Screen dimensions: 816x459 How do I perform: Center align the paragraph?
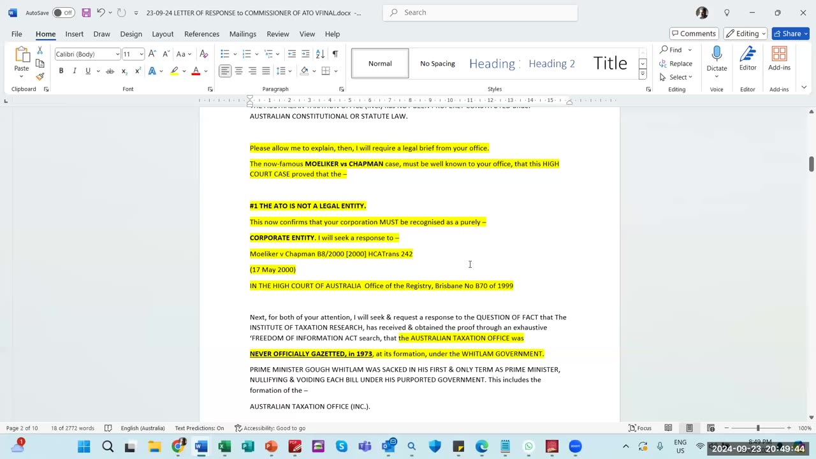pos(238,71)
